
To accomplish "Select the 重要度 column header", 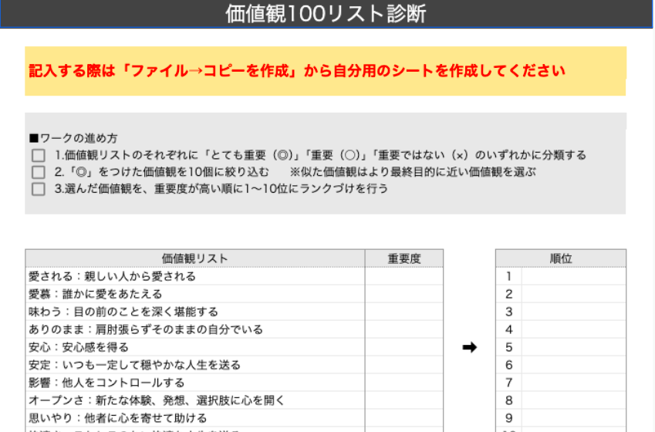I will 404,258.
